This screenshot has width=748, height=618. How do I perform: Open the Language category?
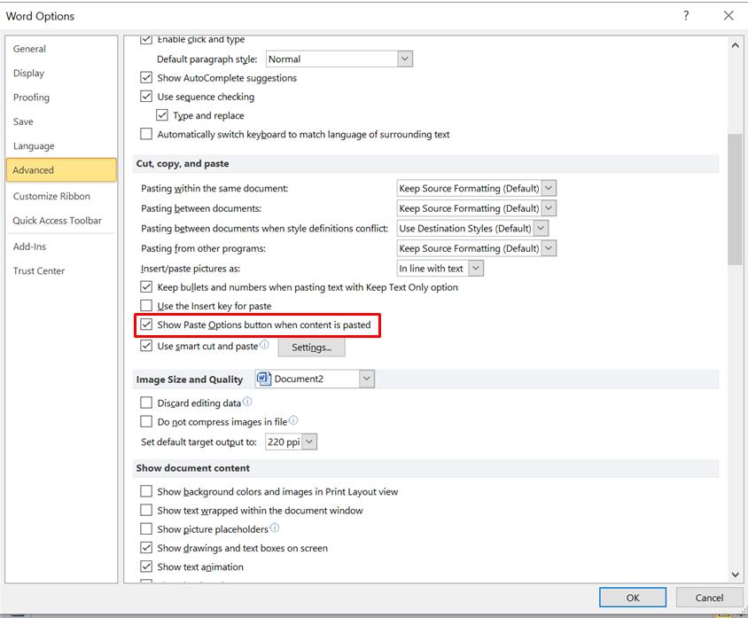[61, 146]
